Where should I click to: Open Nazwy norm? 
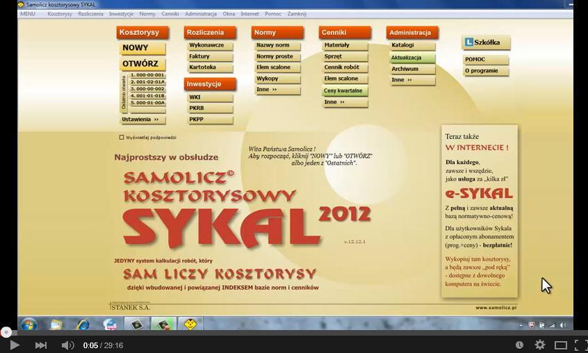[x=277, y=45]
